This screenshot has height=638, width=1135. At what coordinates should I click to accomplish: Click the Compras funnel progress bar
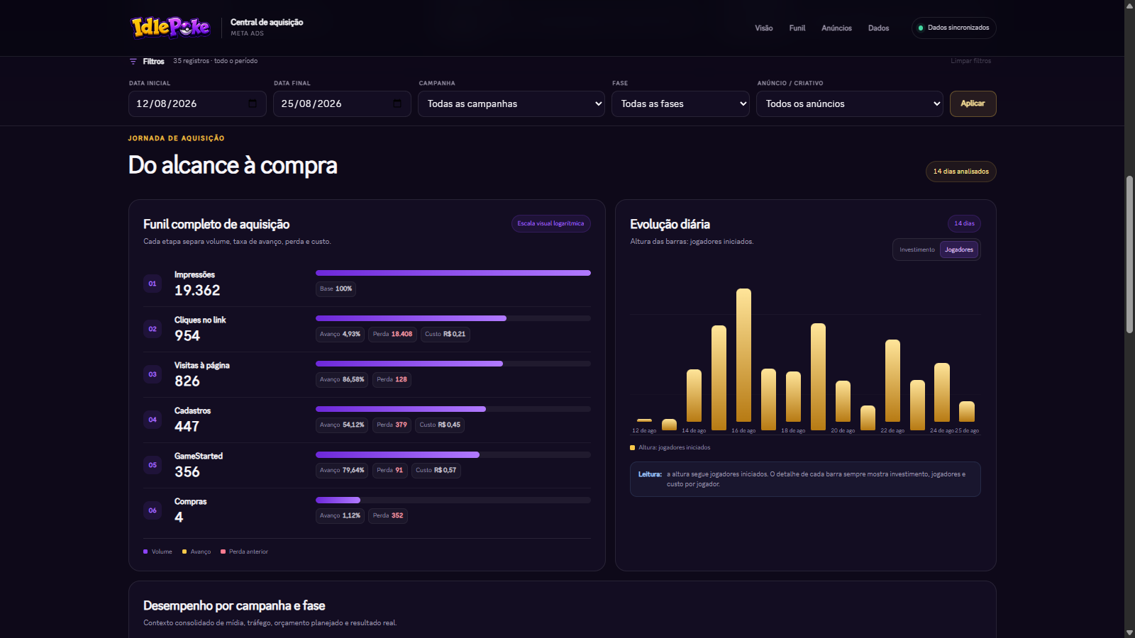453,500
